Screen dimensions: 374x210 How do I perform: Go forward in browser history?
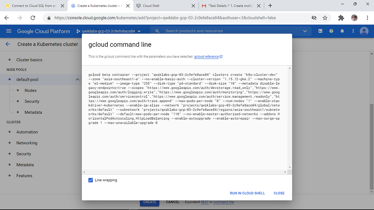(20, 18)
